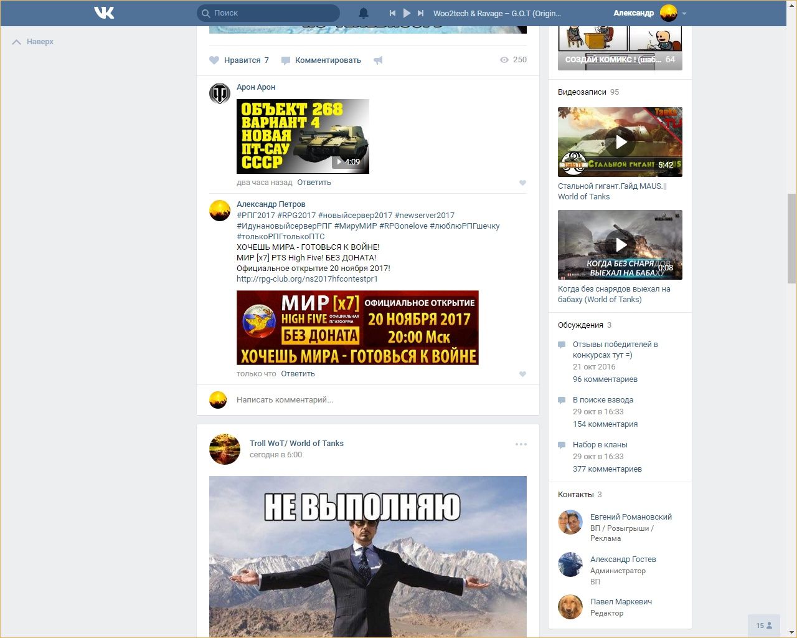Open the #любюРПГшечку hashtag
Screen dimensions: 797x638
coord(465,226)
